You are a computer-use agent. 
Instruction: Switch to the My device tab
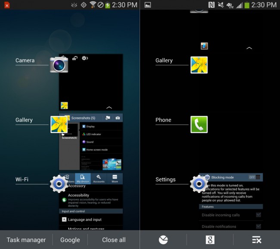tap(83, 179)
